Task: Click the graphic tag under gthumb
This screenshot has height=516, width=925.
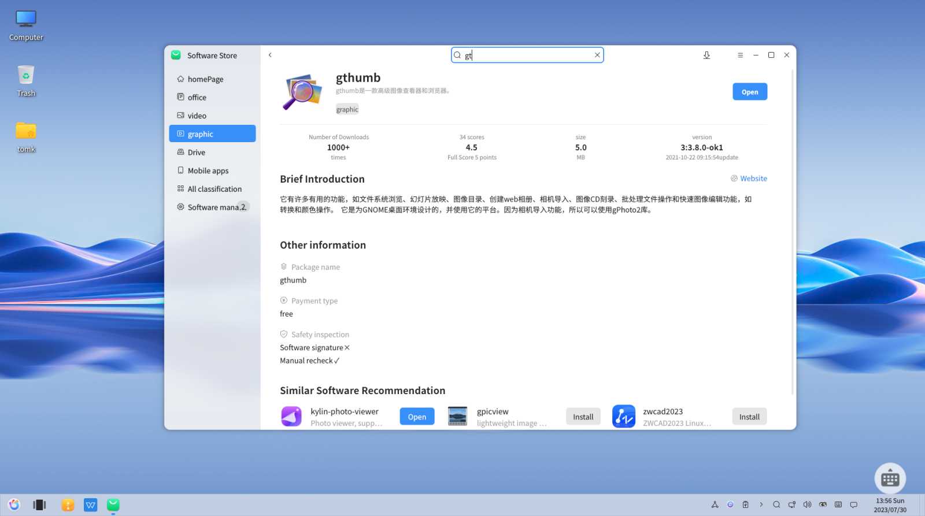Action: (347, 109)
